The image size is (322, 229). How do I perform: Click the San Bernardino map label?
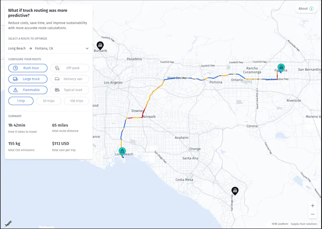click(310, 70)
